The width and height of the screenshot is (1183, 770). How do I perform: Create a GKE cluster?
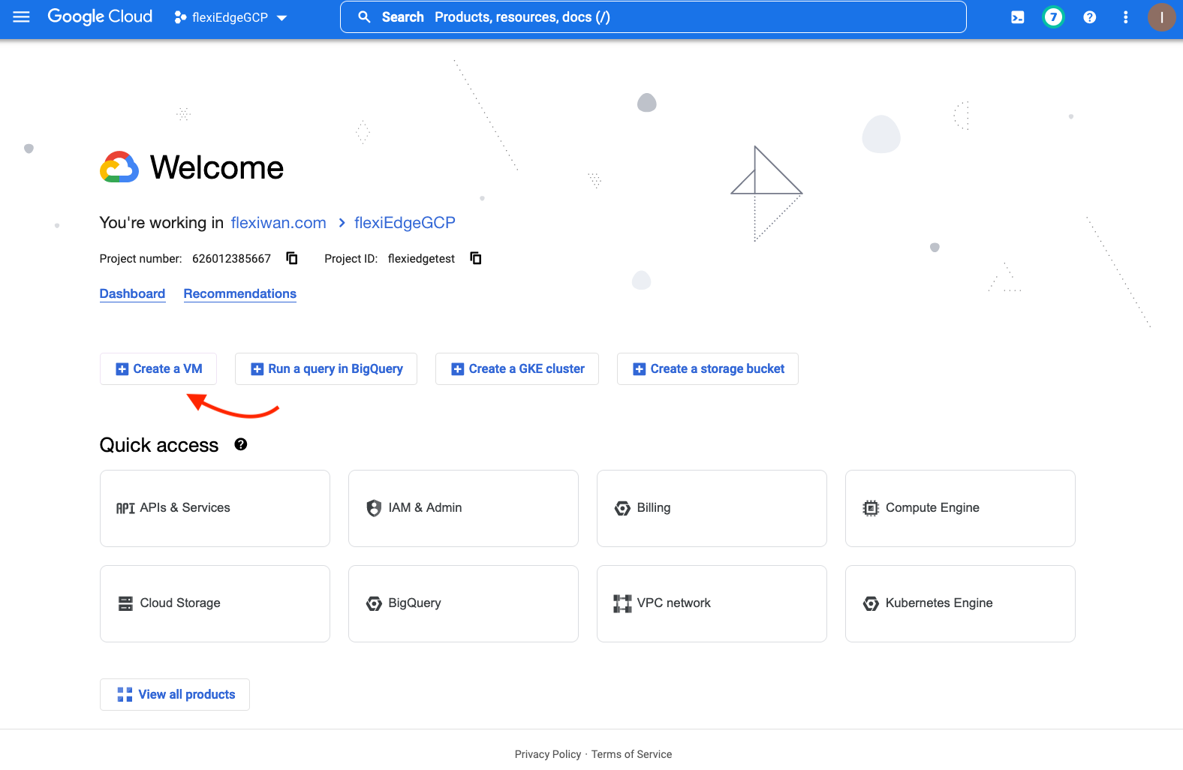[517, 368]
